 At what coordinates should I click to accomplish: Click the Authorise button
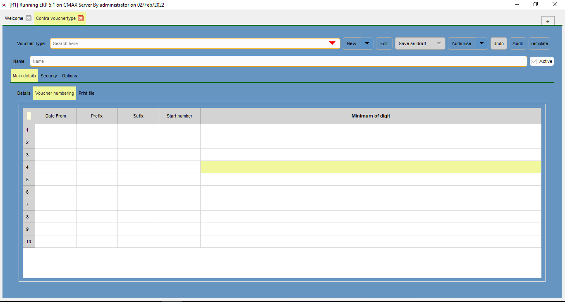[x=462, y=43]
